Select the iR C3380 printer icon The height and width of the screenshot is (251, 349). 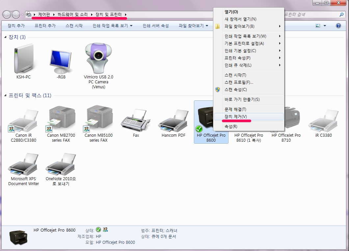pyautogui.click(x=323, y=121)
